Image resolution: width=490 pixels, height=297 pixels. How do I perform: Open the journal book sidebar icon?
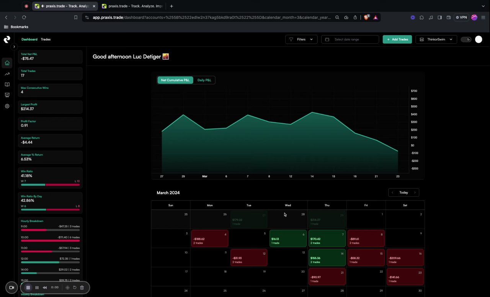pyautogui.click(x=7, y=85)
